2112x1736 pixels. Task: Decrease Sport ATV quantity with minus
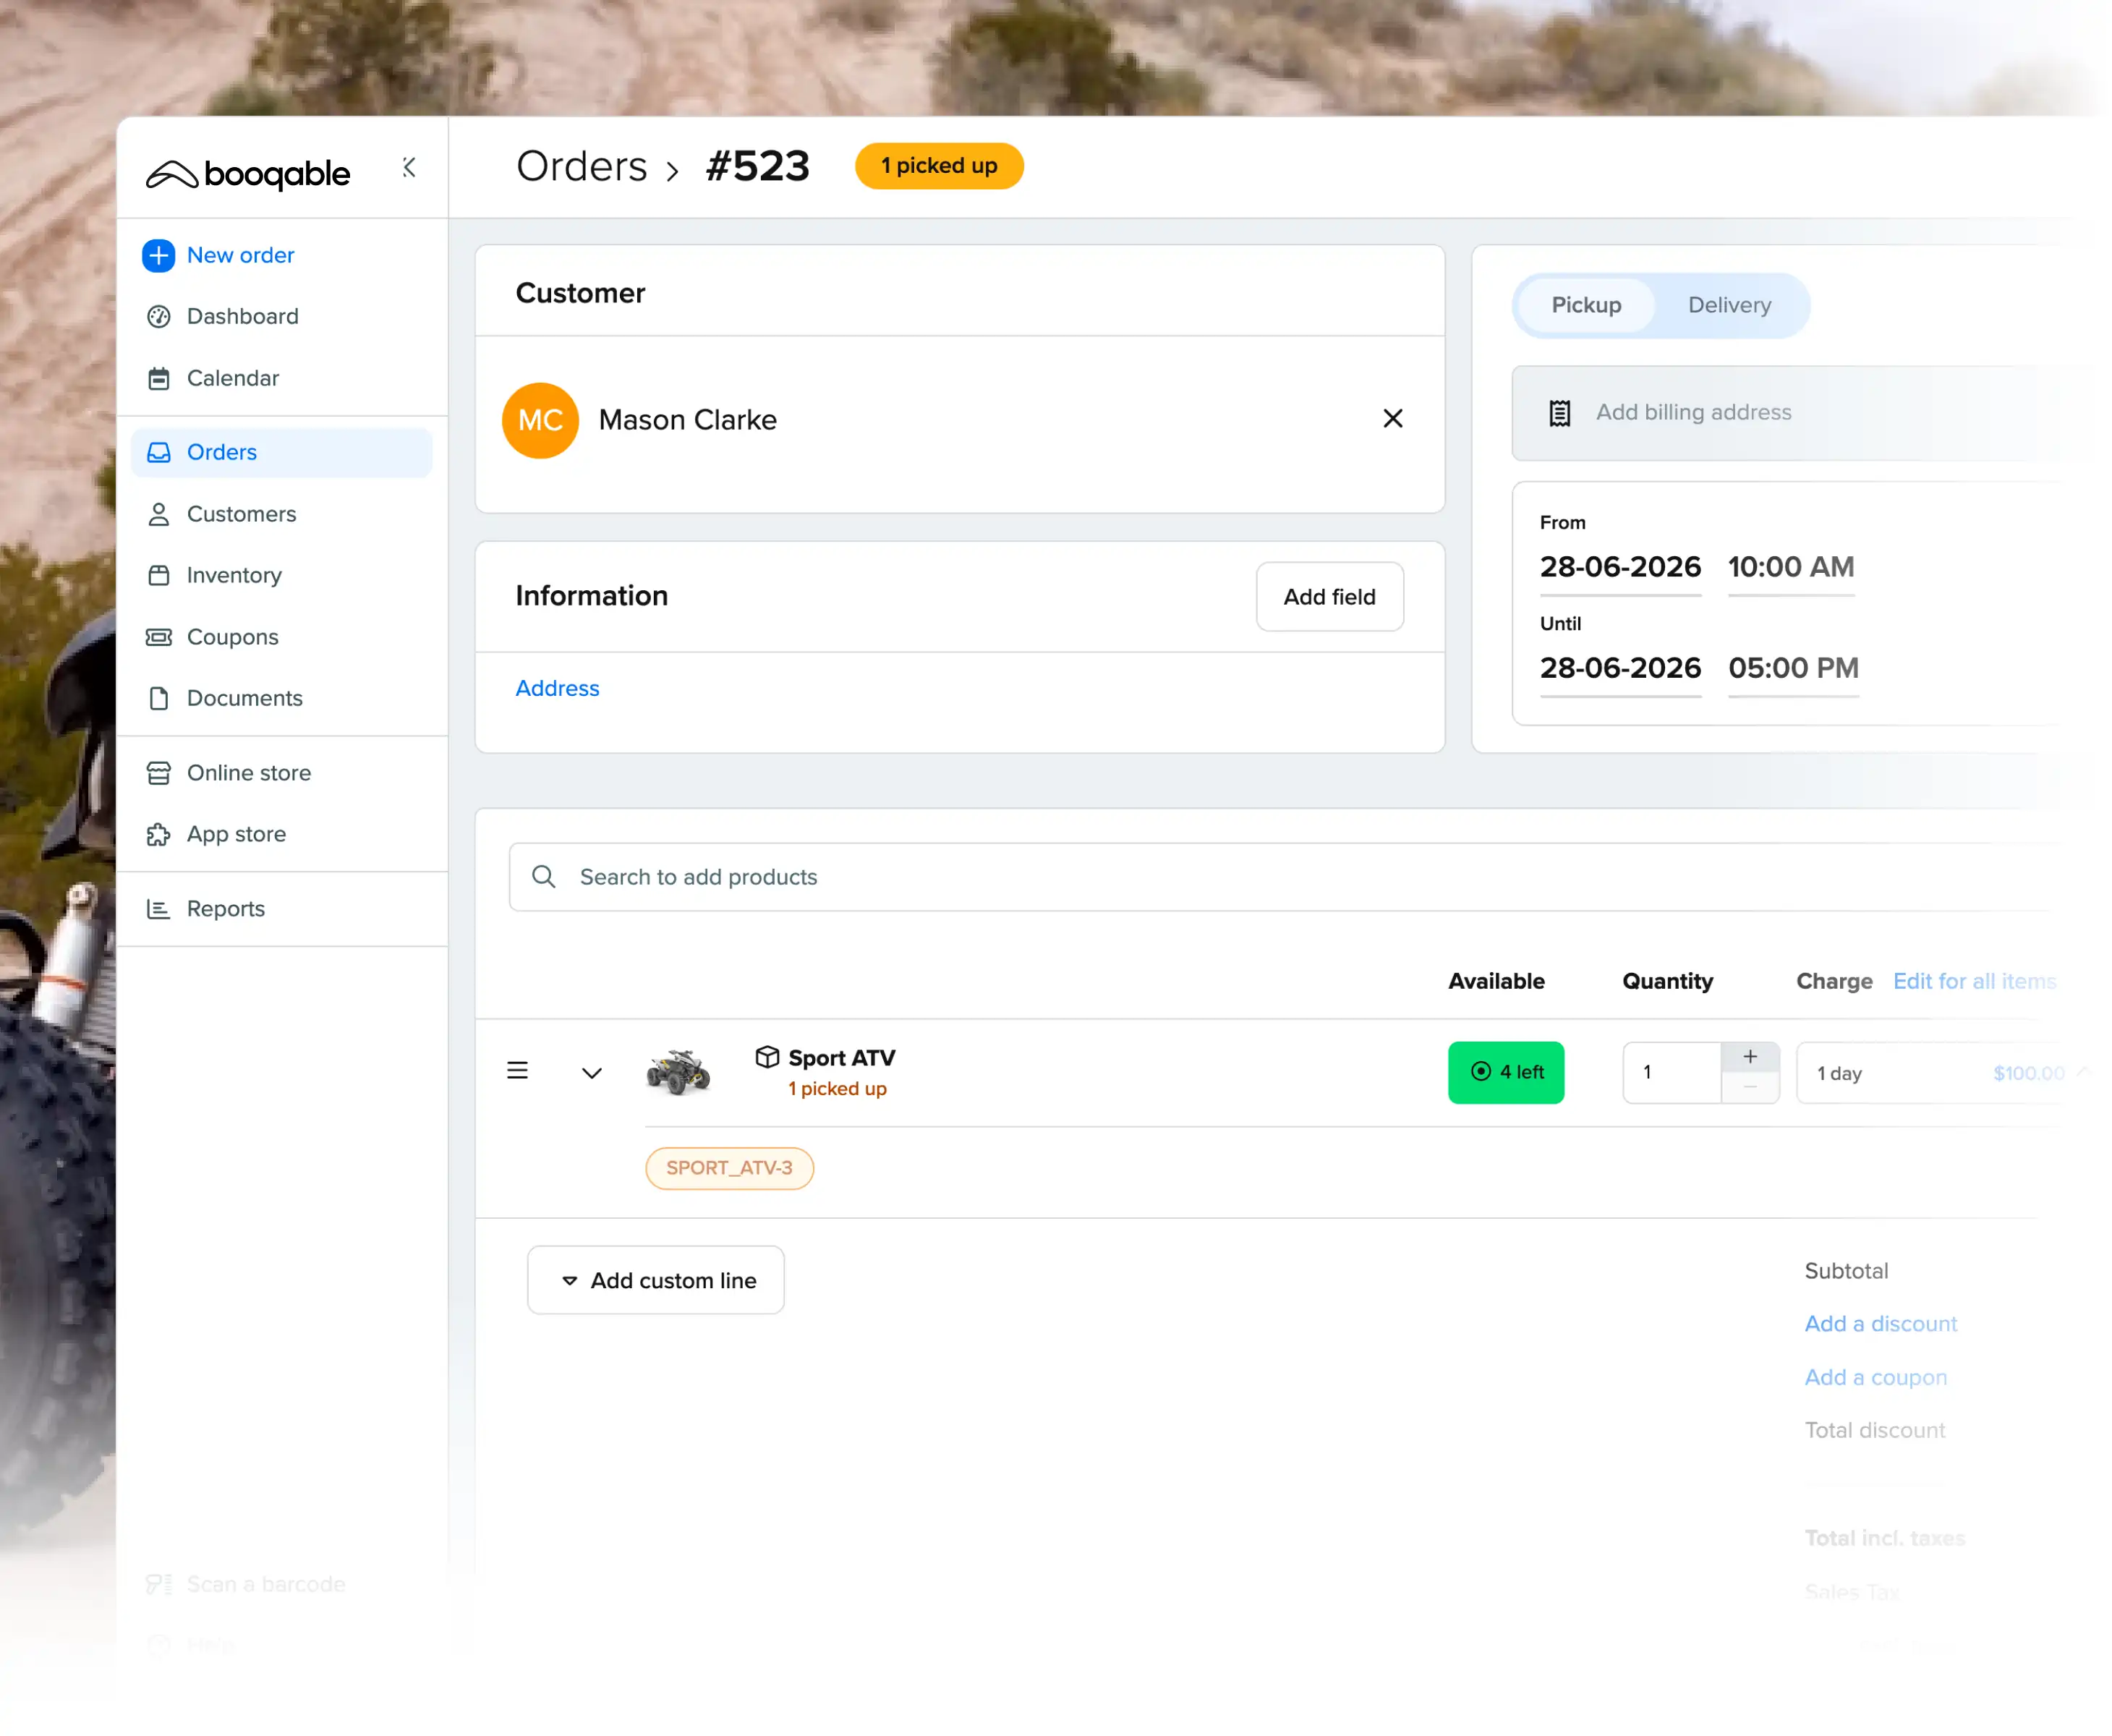(1750, 1088)
